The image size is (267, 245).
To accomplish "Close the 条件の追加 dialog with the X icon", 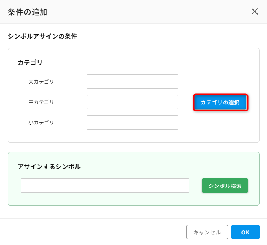I will pyautogui.click(x=255, y=11).
